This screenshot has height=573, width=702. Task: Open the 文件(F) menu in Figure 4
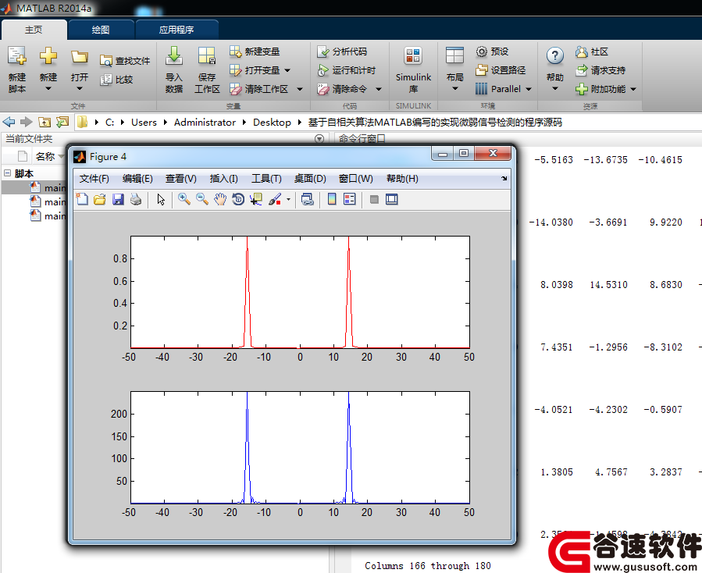click(94, 179)
